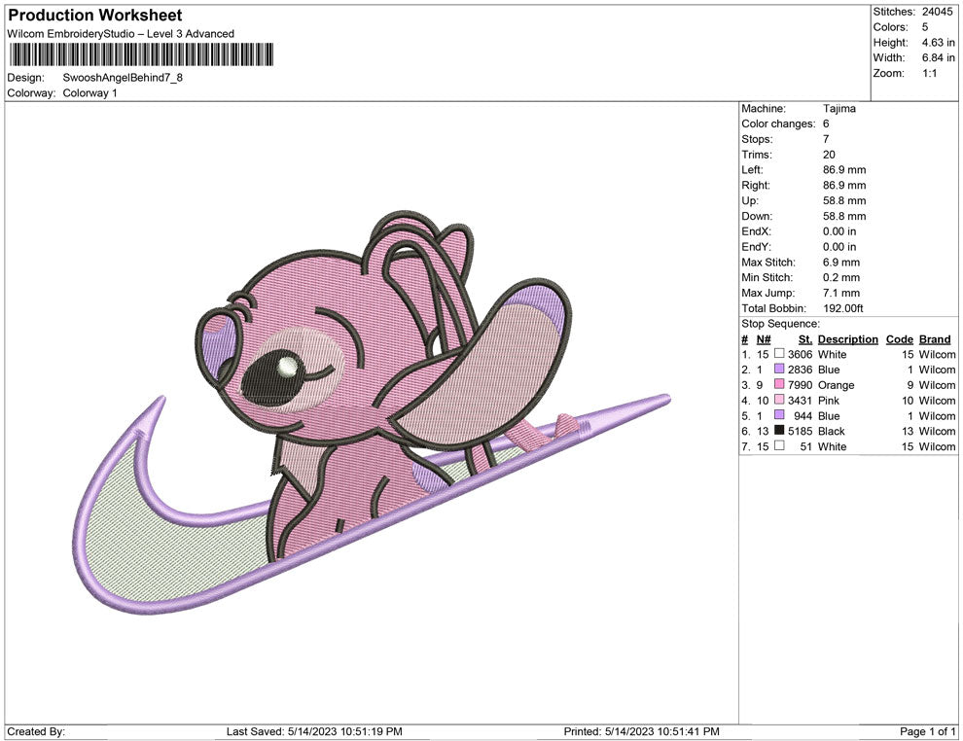Click the 'Orange' description in stop 3
The width and height of the screenshot is (963, 741).
(836, 385)
